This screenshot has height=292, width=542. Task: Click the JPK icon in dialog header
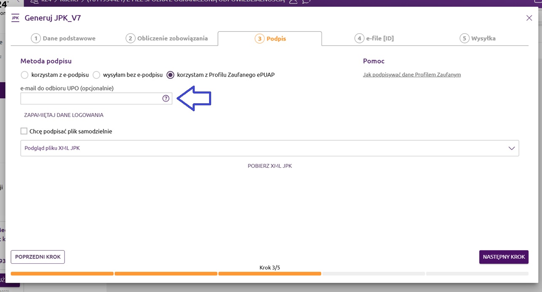pyautogui.click(x=15, y=18)
